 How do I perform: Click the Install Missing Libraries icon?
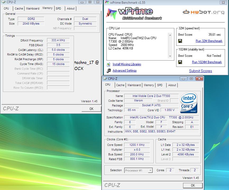[108, 64]
